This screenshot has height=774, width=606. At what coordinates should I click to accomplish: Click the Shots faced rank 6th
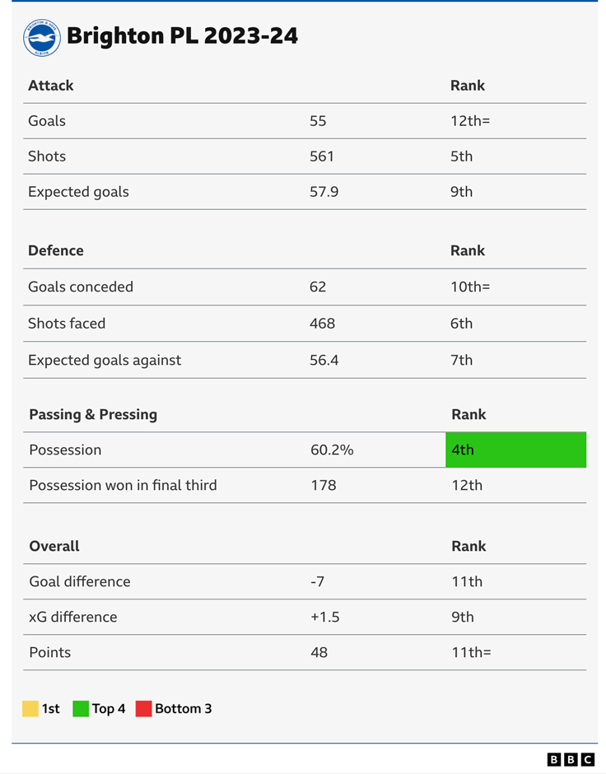coord(461,324)
